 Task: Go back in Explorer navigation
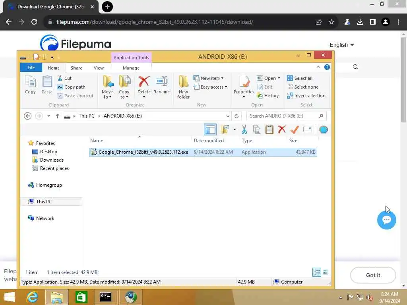click(27, 116)
